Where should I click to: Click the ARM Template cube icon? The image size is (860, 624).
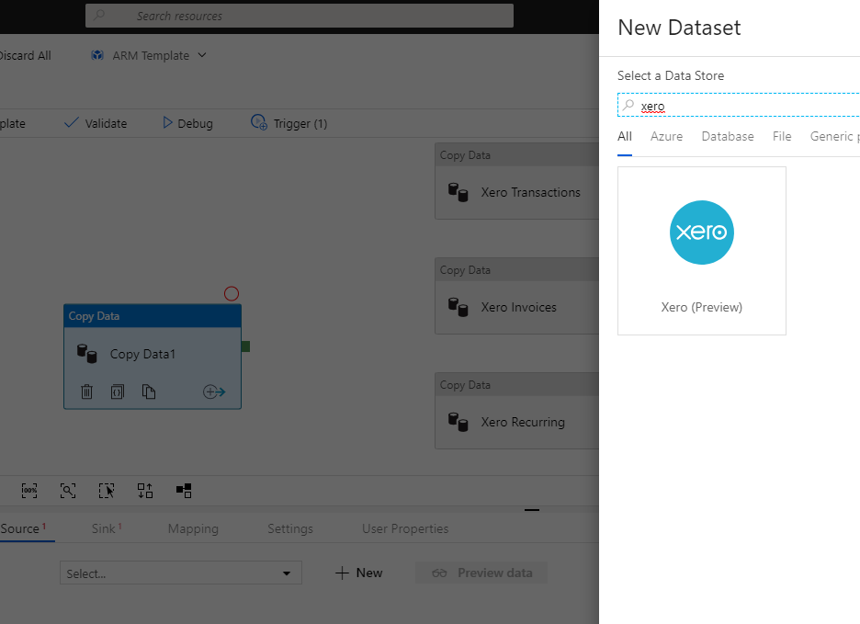pos(97,55)
